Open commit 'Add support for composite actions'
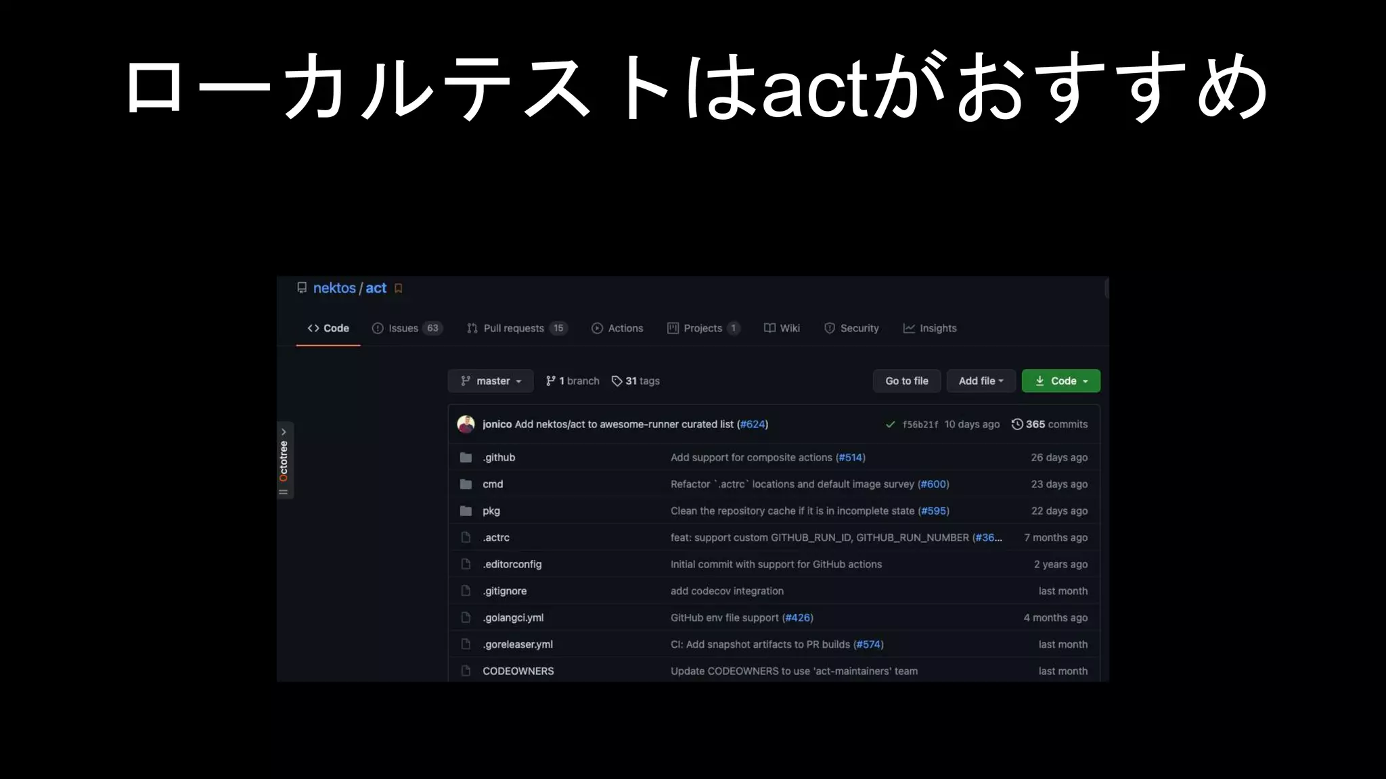 point(751,457)
